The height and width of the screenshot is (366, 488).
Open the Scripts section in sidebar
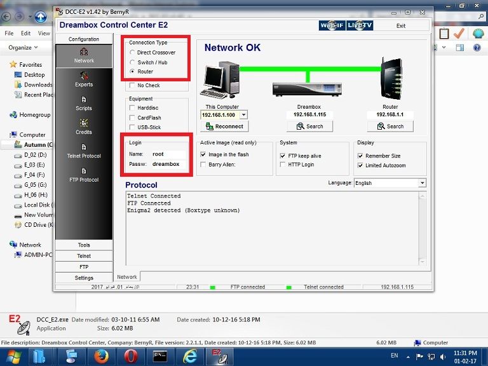[x=84, y=104]
